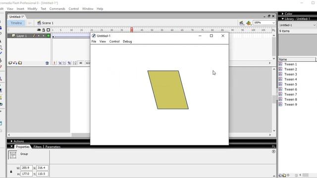Add a motion guide layer
This screenshot has width=317, height=178.
click(x=15, y=63)
